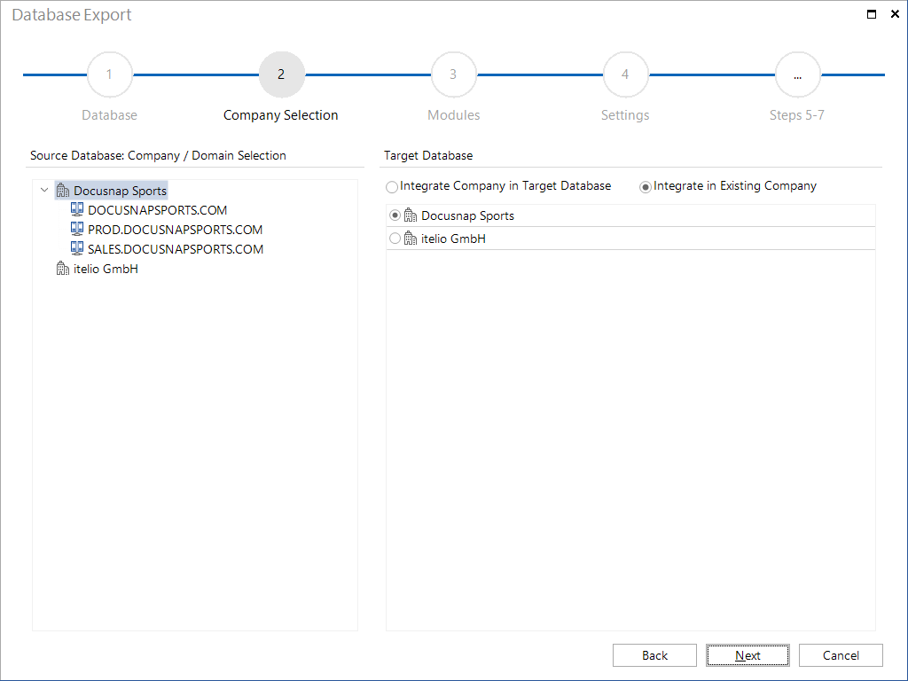Click the DOCUSNAPSPORTS.COM domain icon

(77, 209)
